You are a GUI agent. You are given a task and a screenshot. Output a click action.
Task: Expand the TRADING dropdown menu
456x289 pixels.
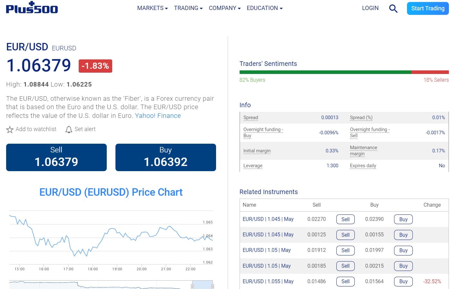188,8
